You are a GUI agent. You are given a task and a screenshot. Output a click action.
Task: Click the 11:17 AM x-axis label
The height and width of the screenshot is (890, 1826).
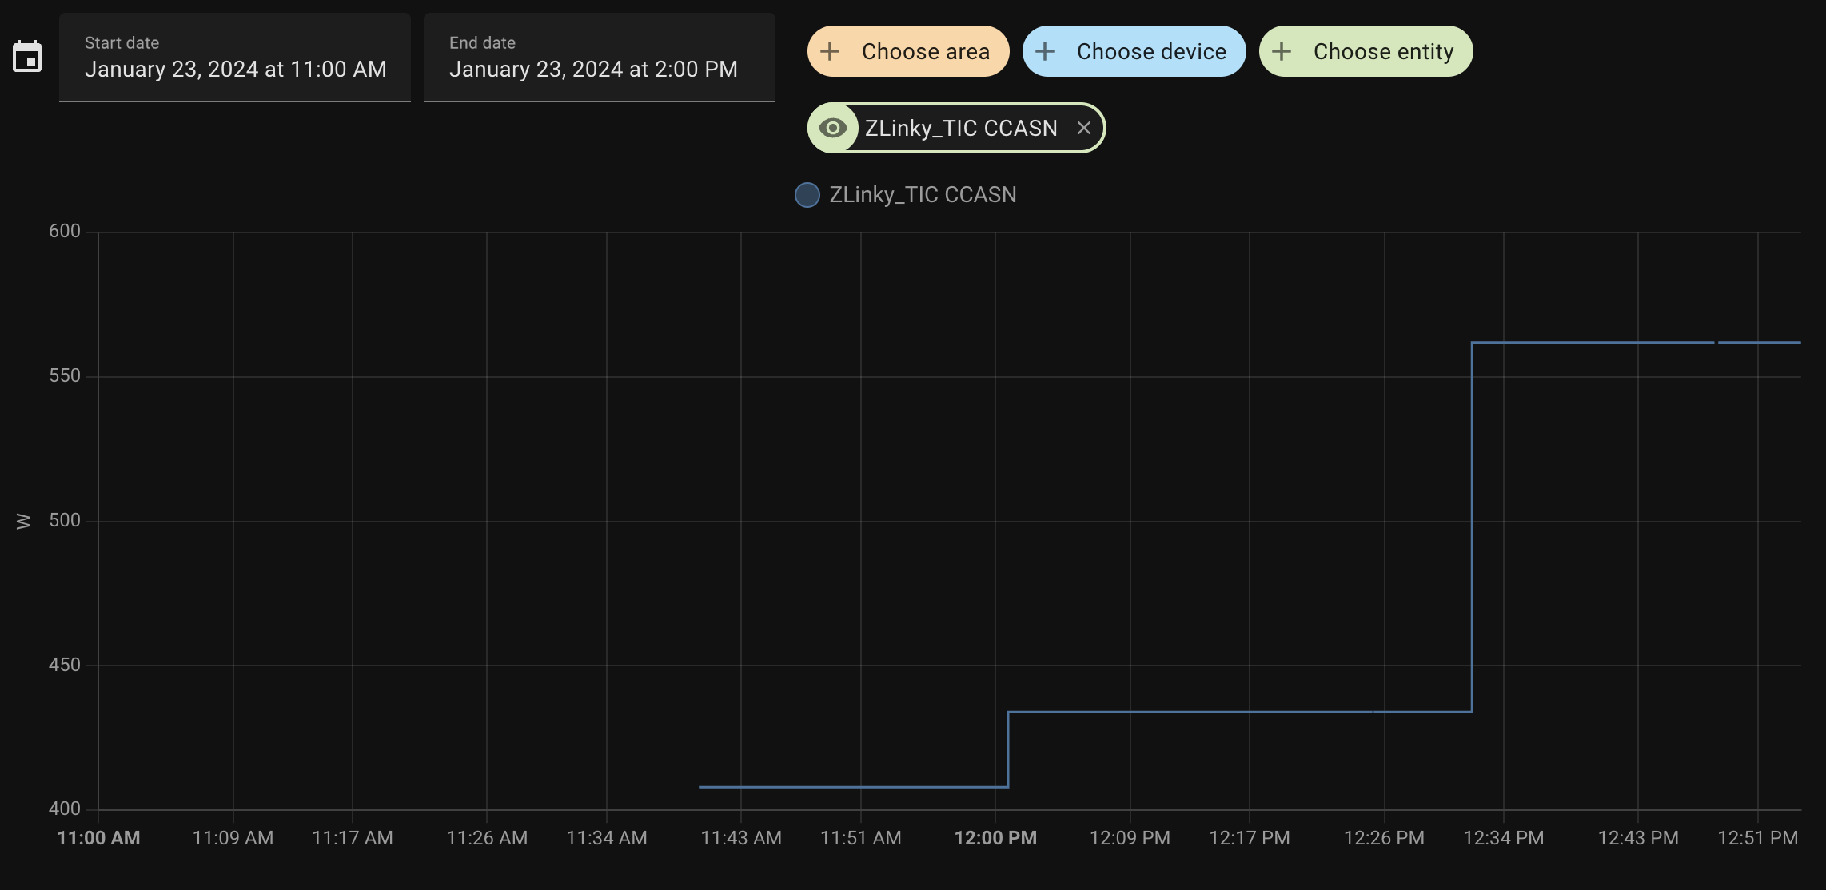(353, 838)
